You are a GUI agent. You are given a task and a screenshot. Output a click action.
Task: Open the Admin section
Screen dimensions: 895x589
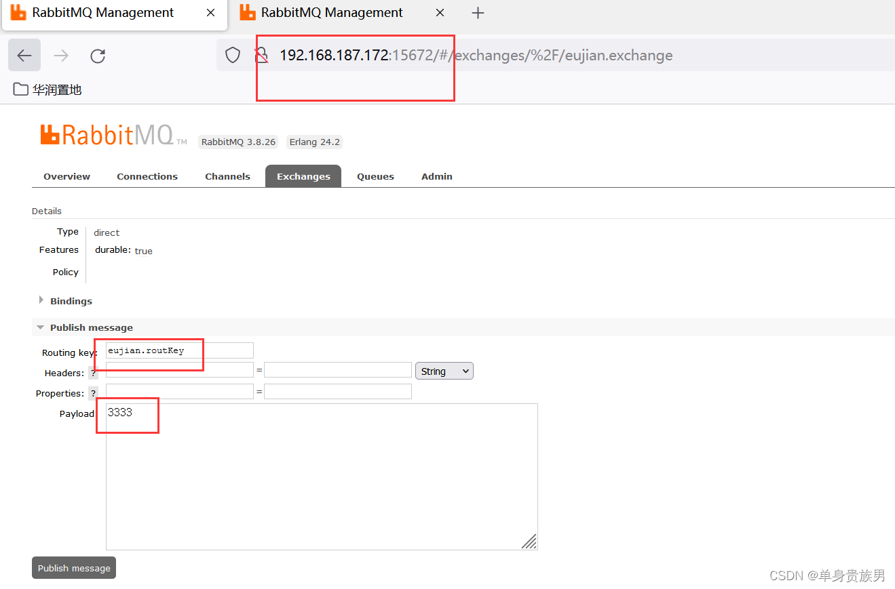coord(436,176)
